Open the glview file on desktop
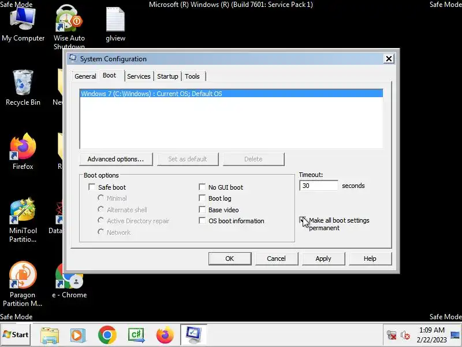The width and height of the screenshot is (462, 347). (115, 24)
